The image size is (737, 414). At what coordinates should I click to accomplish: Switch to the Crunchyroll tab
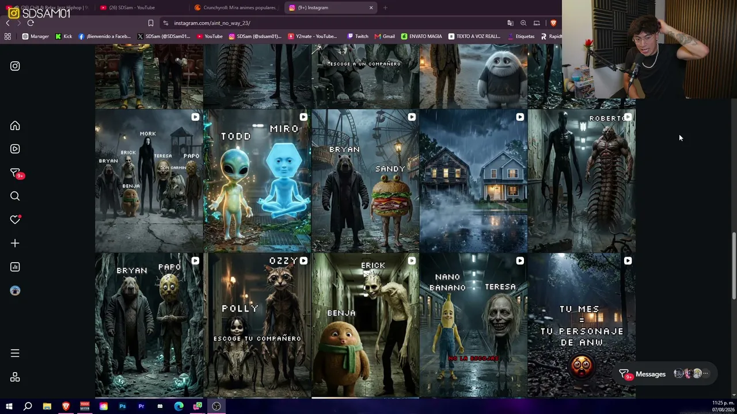(236, 7)
